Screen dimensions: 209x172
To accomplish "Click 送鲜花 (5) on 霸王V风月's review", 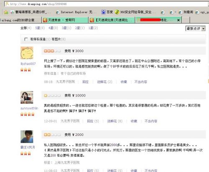I will pos(115,170).
